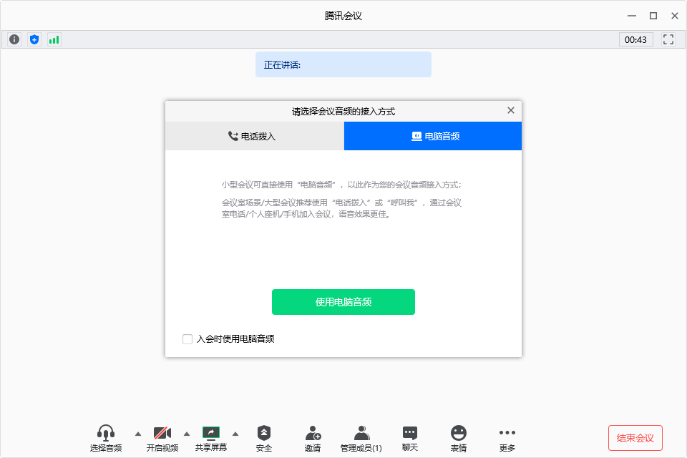Image resolution: width=687 pixels, height=458 pixels.
Task: Turn on camera via 开启视频
Action: click(162, 438)
